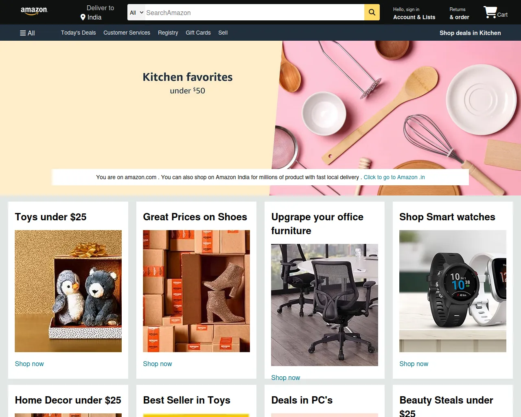Follow the Click to go to Amazon.in link
Image resolution: width=521 pixels, height=417 pixels.
(x=394, y=177)
